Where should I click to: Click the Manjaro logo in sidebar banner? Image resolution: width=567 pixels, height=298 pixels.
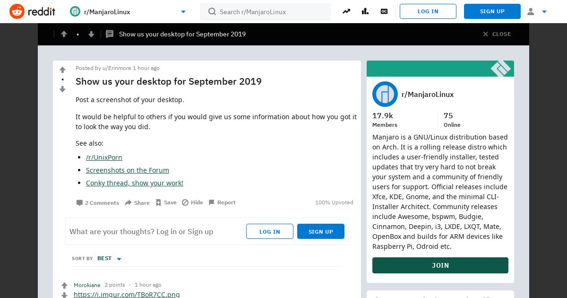[501, 69]
